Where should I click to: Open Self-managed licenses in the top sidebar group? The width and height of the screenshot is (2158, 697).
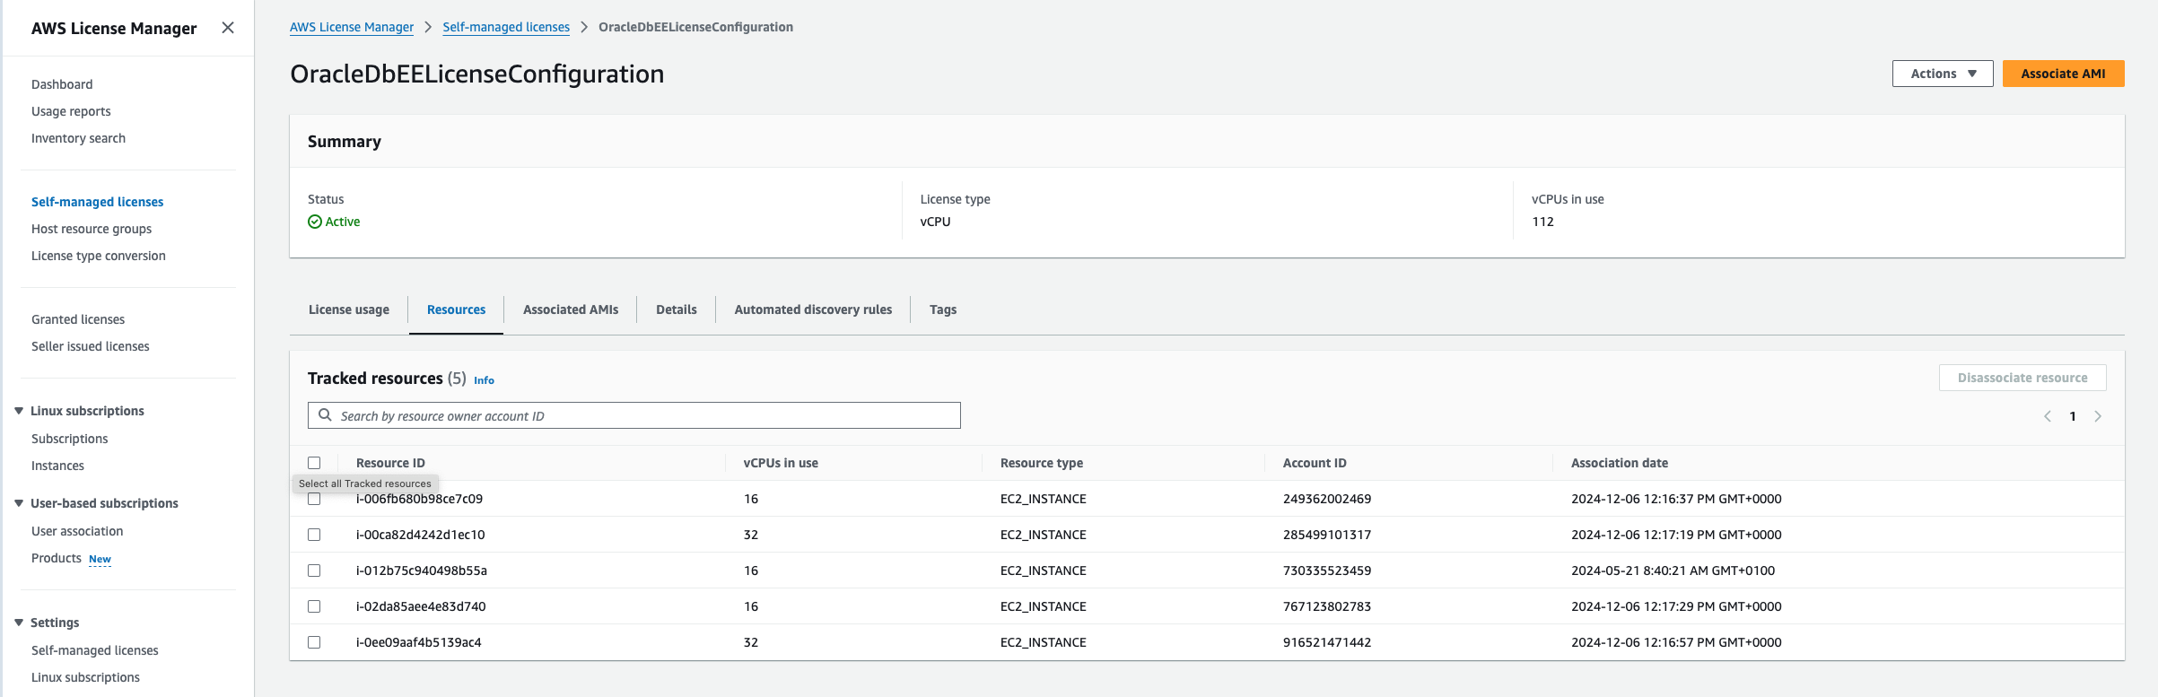pos(97,202)
